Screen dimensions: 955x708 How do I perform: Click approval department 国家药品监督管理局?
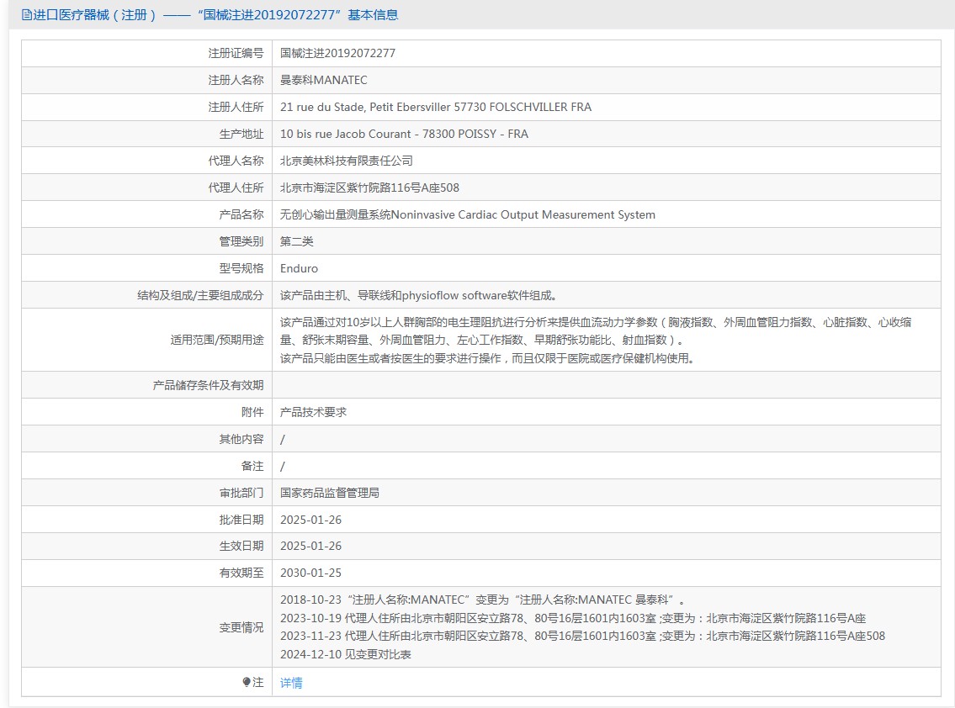[330, 493]
